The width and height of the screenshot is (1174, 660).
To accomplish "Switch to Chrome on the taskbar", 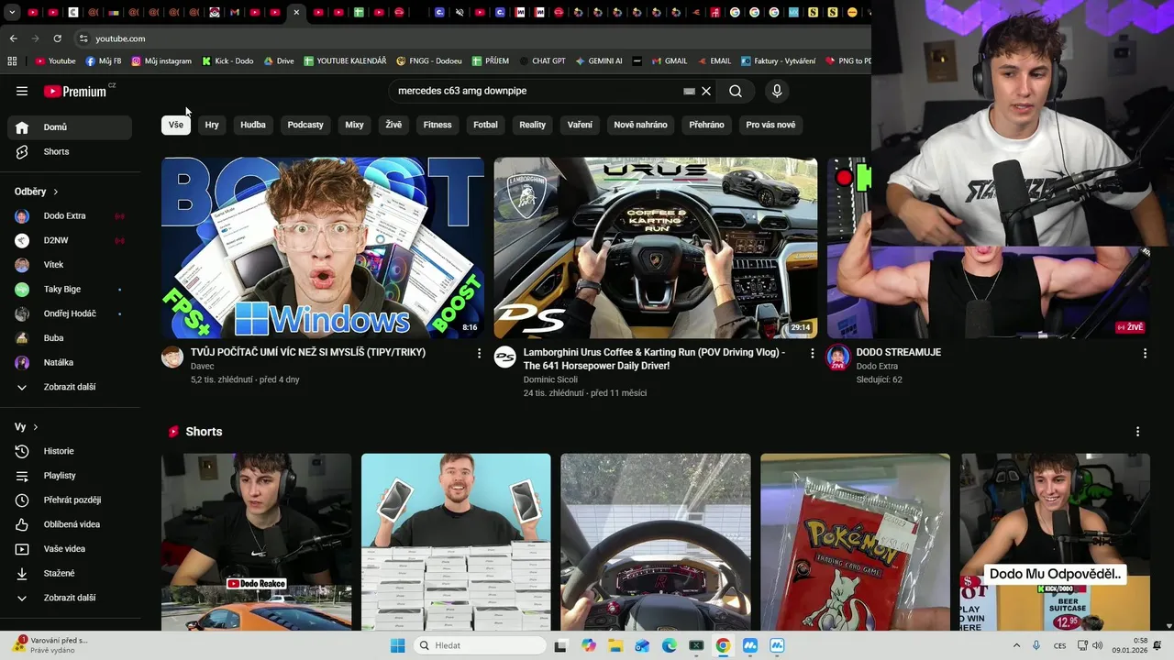I will pos(723,645).
